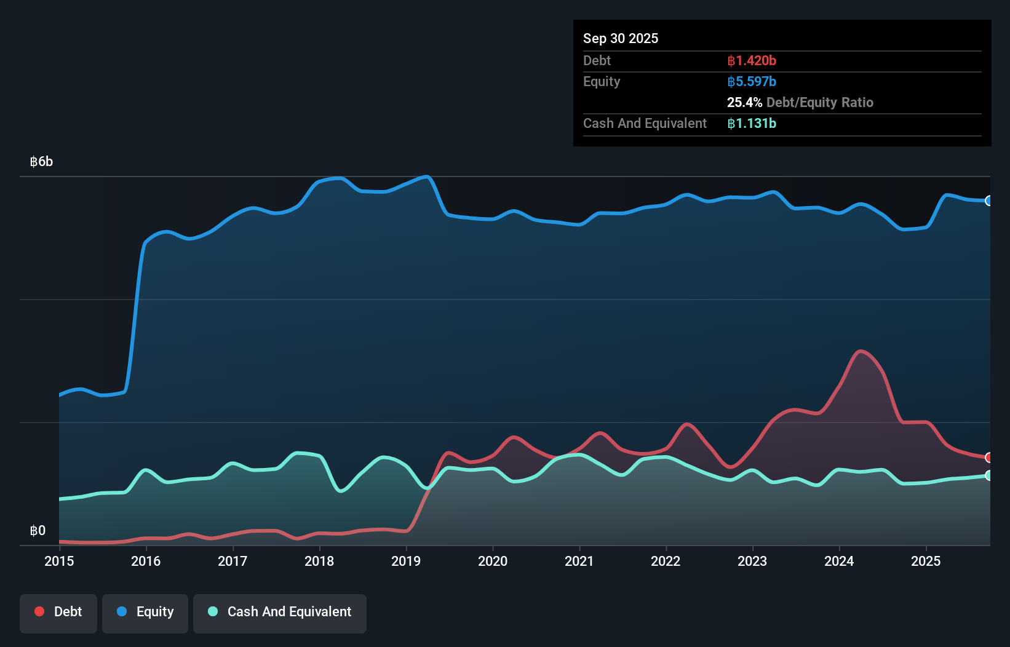Viewport: 1010px width, 647px height.
Task: Click the blue Equity legend dot
Action: (x=123, y=611)
